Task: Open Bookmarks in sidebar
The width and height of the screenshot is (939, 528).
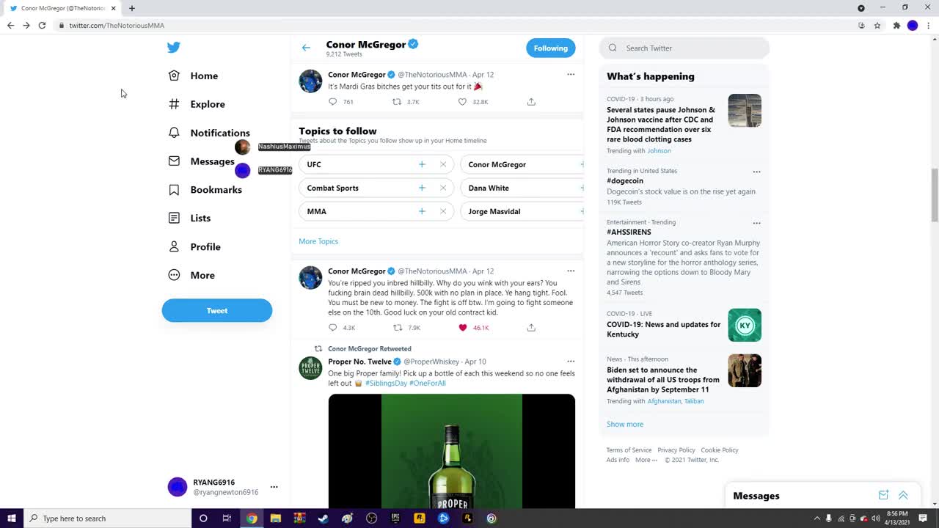Action: point(205,190)
